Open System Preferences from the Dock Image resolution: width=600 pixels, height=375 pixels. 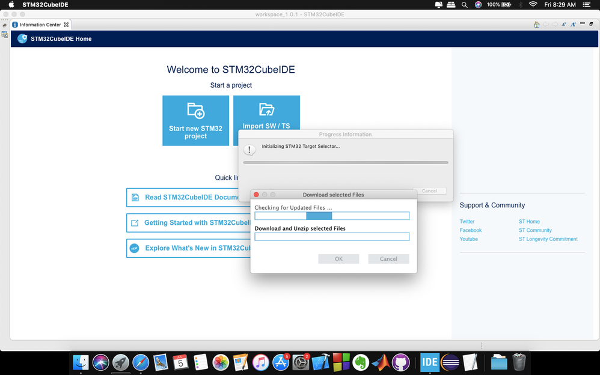[301, 362]
